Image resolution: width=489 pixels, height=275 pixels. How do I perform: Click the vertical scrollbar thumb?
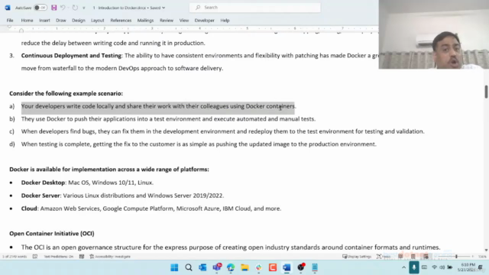click(x=486, y=92)
